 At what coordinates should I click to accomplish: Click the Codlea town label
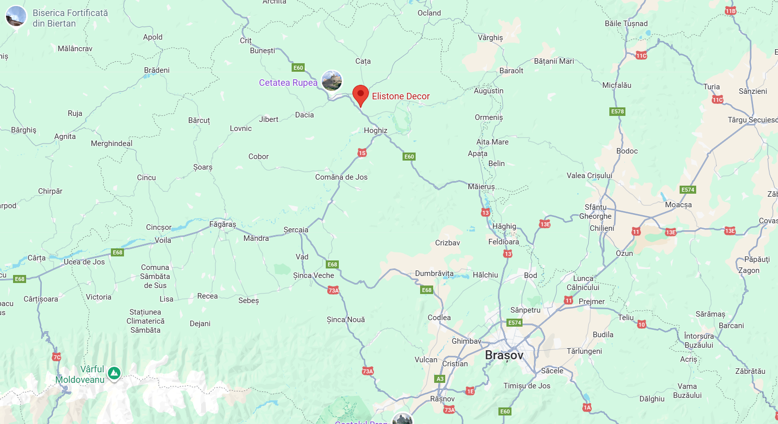click(439, 318)
